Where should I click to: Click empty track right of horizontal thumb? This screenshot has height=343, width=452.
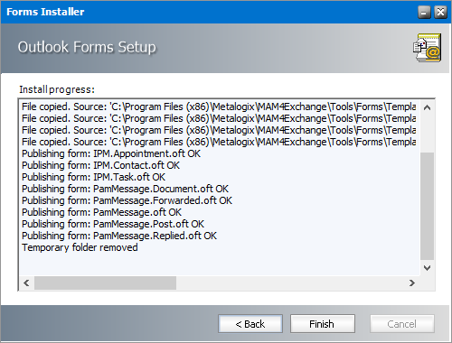tap(290, 283)
